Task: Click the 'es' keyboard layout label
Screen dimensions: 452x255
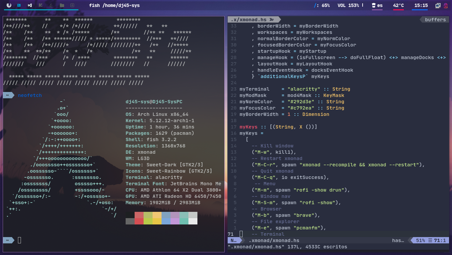Action: pos(380,5)
